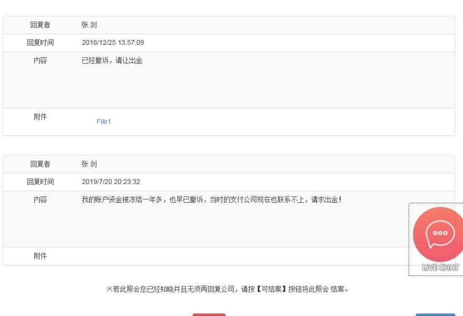Viewport: 463px width, 316px height.
Task: Click the 回复时间 label in second reply
Action: (x=40, y=182)
